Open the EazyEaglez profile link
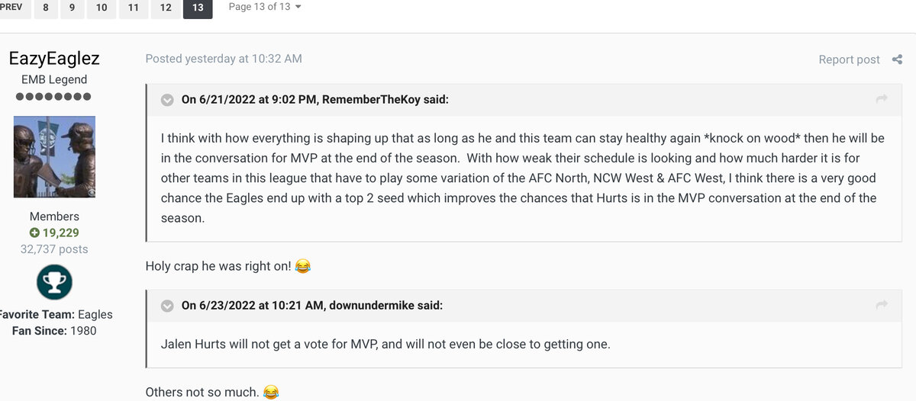The width and height of the screenshot is (916, 401). click(x=54, y=59)
